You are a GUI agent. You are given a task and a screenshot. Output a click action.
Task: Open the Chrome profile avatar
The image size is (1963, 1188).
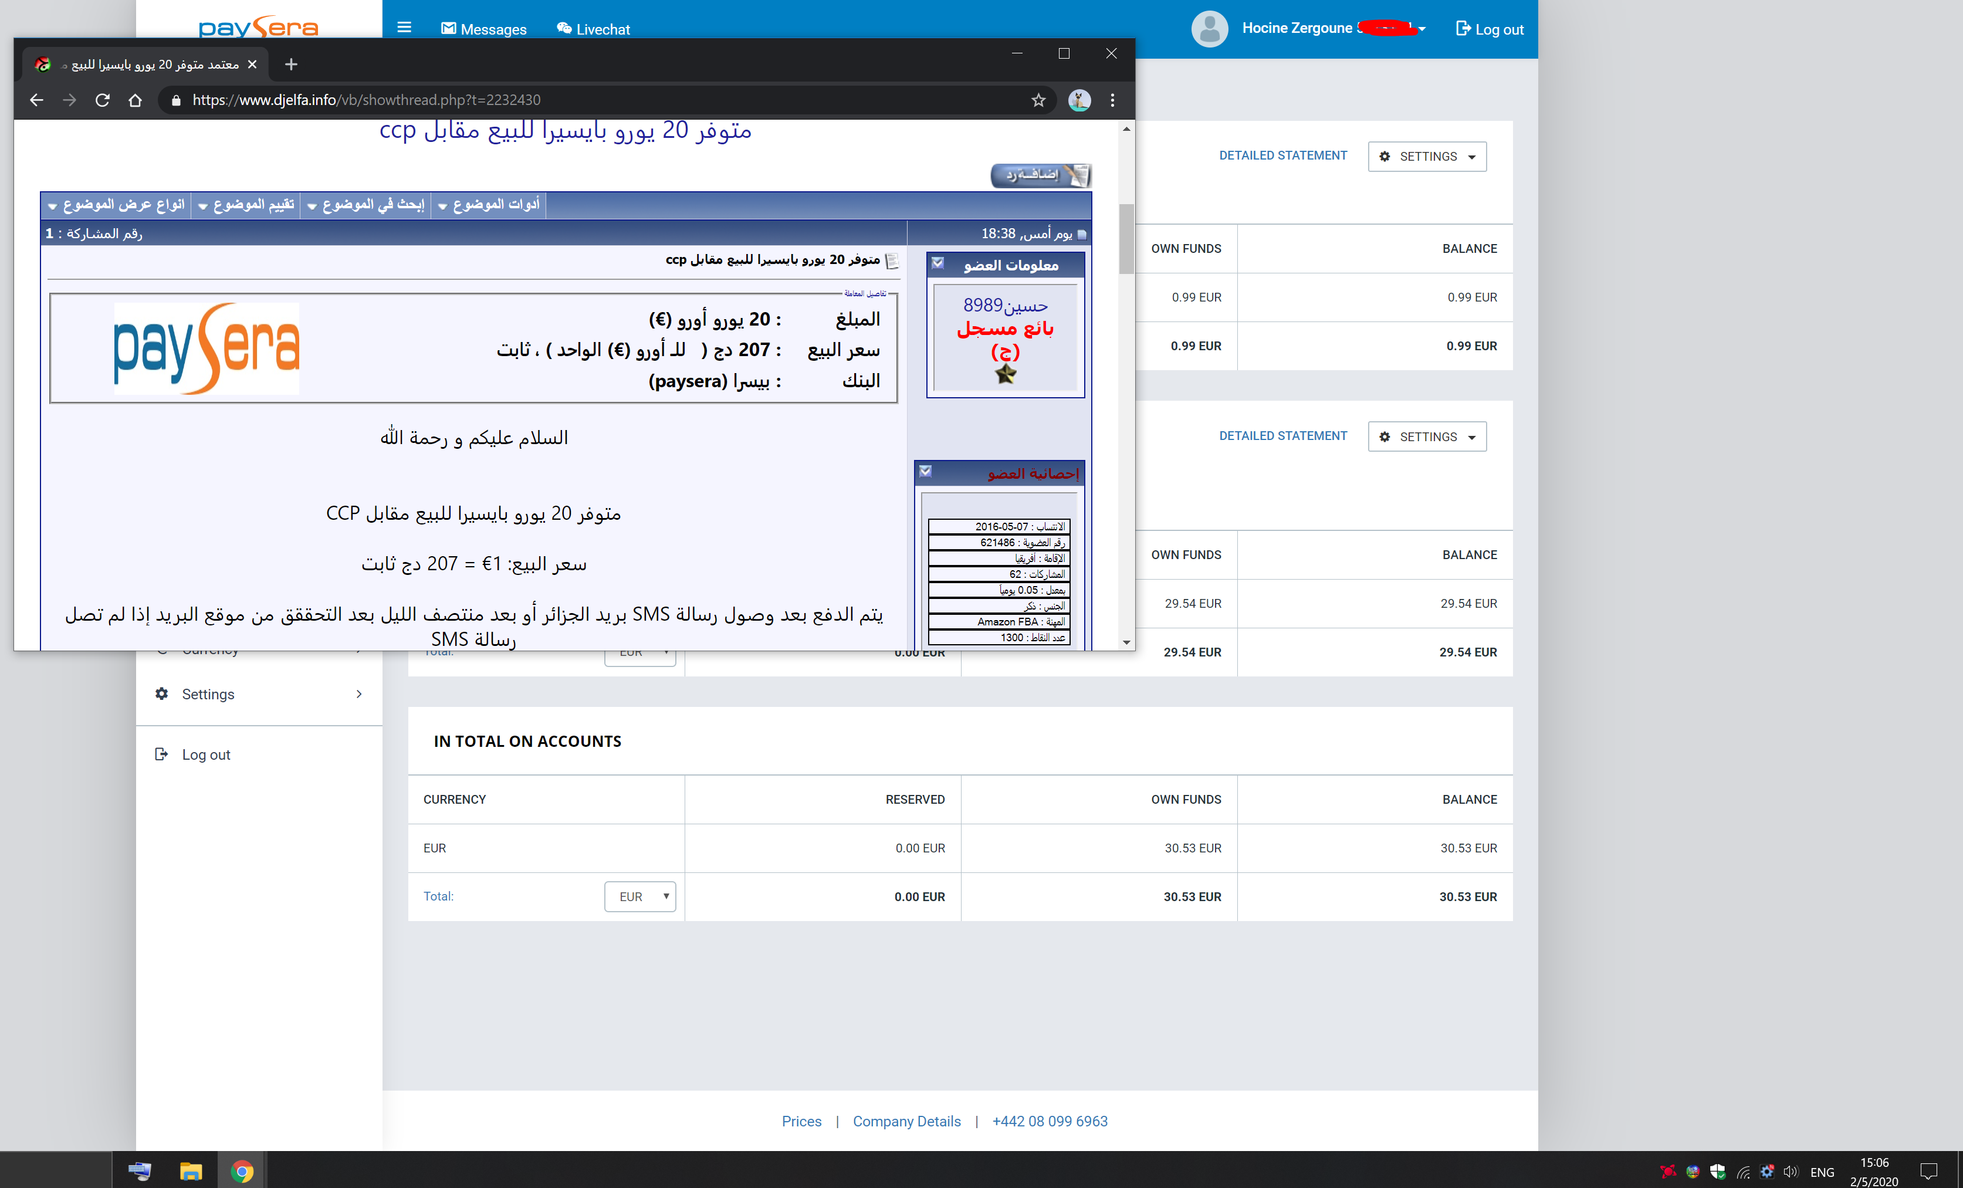pos(1079,100)
